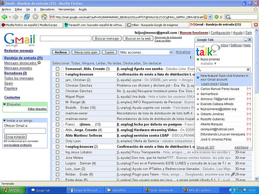The width and height of the screenshot is (259, 194).
Task: Tick checkbox for Rodolfo .. Ender message
Action: pos(57,108)
